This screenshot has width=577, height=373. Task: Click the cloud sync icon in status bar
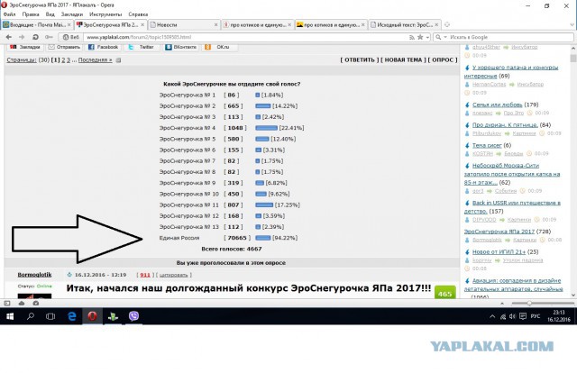point(22,303)
